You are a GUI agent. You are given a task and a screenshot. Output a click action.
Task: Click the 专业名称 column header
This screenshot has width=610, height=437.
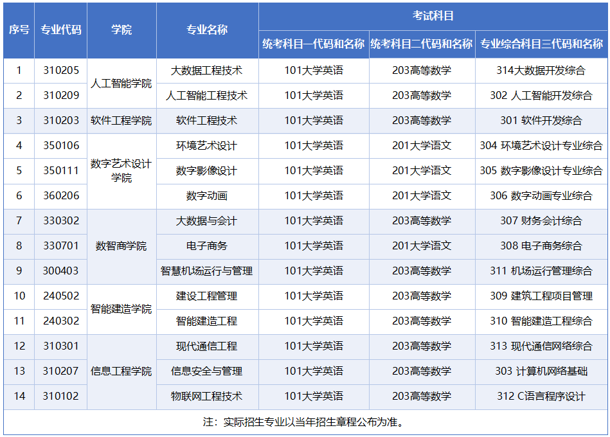(207, 30)
